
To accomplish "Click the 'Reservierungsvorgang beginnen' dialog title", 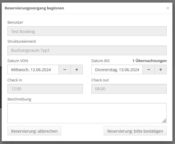I will (34, 8).
